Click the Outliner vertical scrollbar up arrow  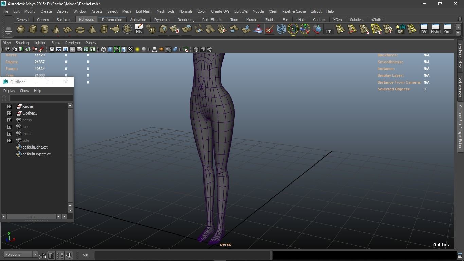click(x=70, y=106)
